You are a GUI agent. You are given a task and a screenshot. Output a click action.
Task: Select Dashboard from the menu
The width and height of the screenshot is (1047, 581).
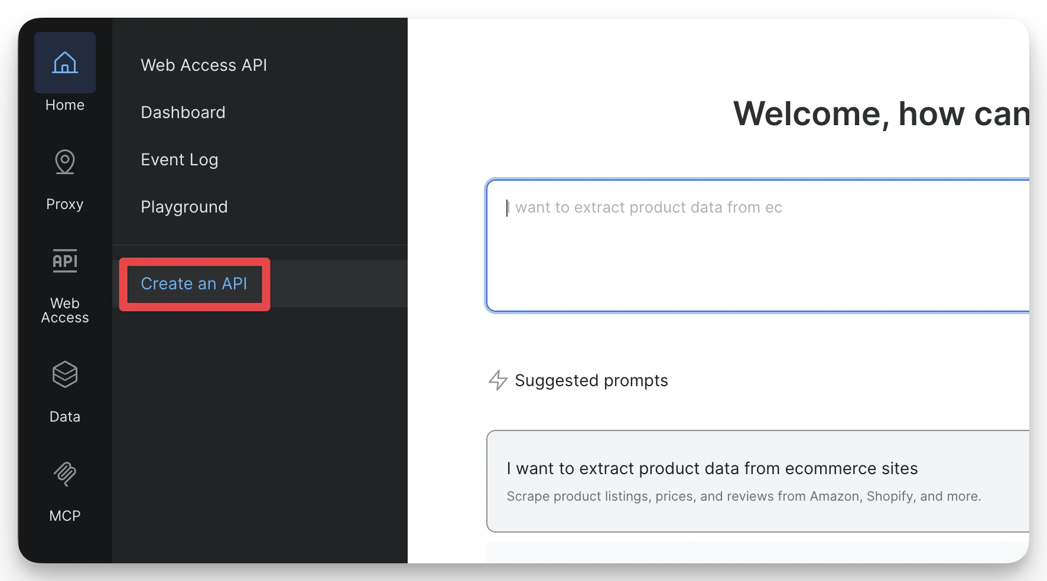point(183,112)
